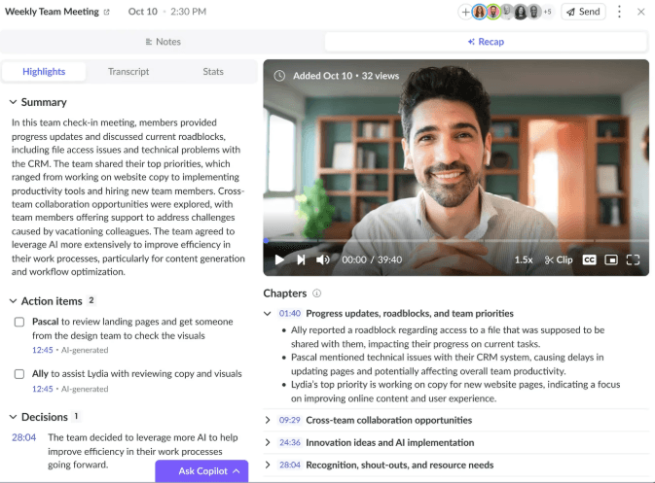Expand Innovation ideas and AI implementation chapter

pyautogui.click(x=268, y=442)
